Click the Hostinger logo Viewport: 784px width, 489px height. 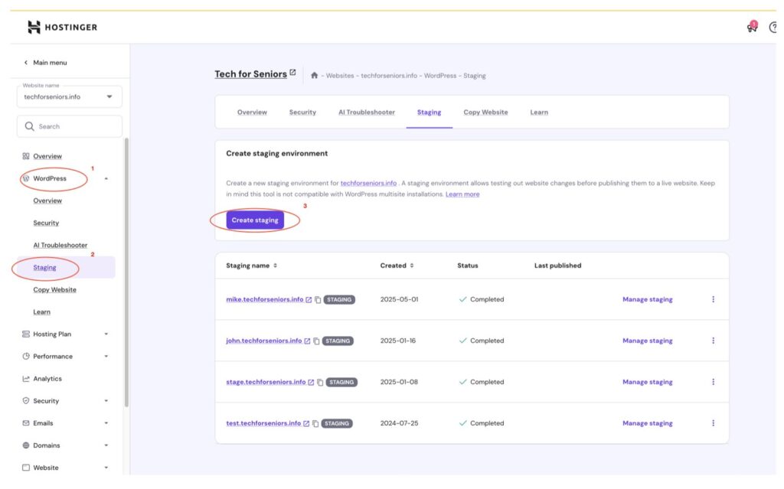[x=63, y=28]
